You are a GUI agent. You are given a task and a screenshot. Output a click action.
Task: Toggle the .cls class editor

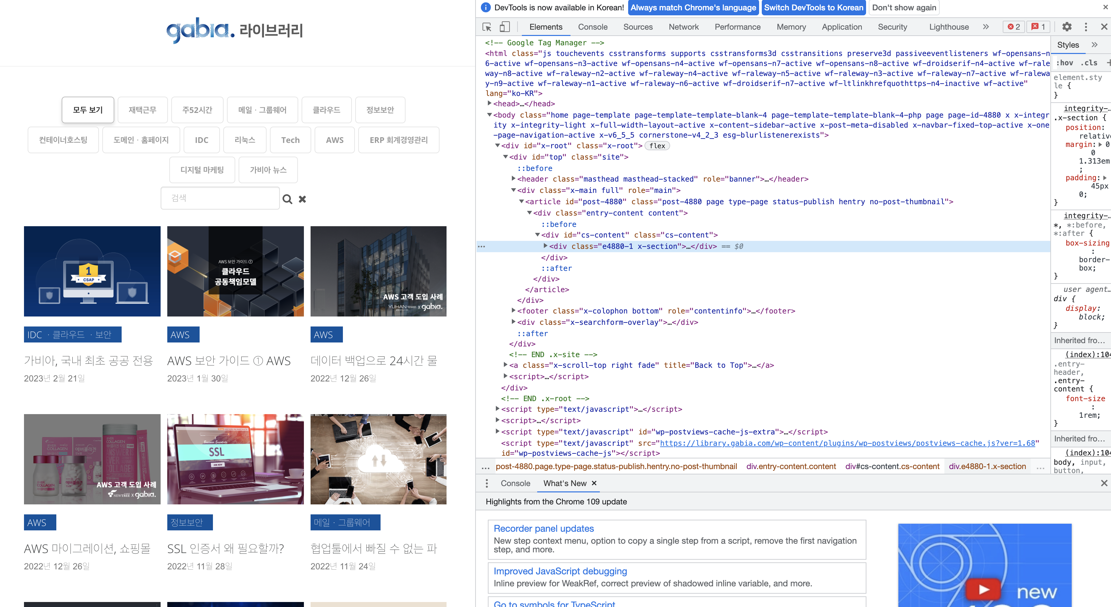coord(1089,63)
